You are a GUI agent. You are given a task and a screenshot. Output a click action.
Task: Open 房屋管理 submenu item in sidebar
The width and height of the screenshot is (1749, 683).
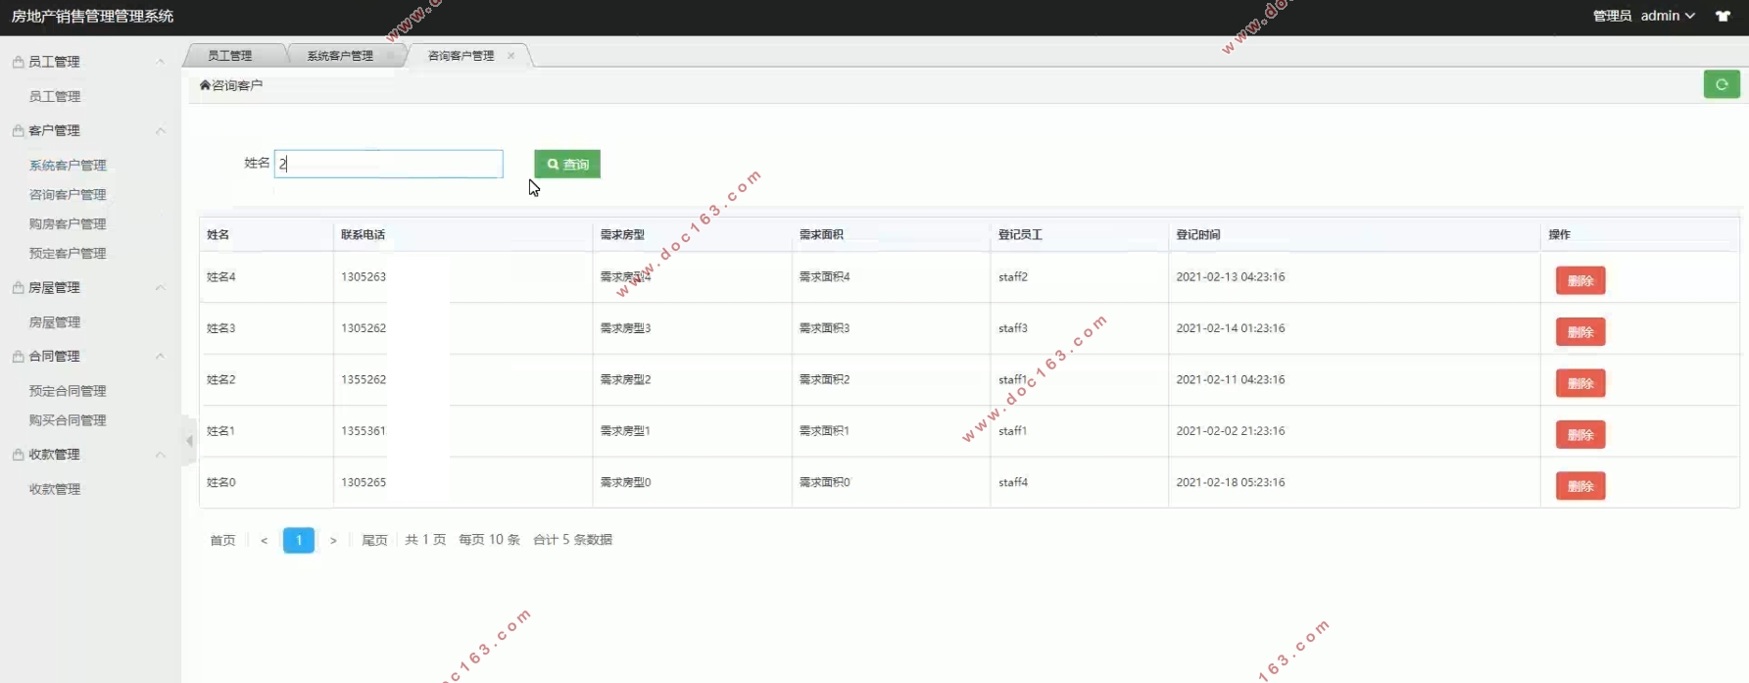point(55,322)
